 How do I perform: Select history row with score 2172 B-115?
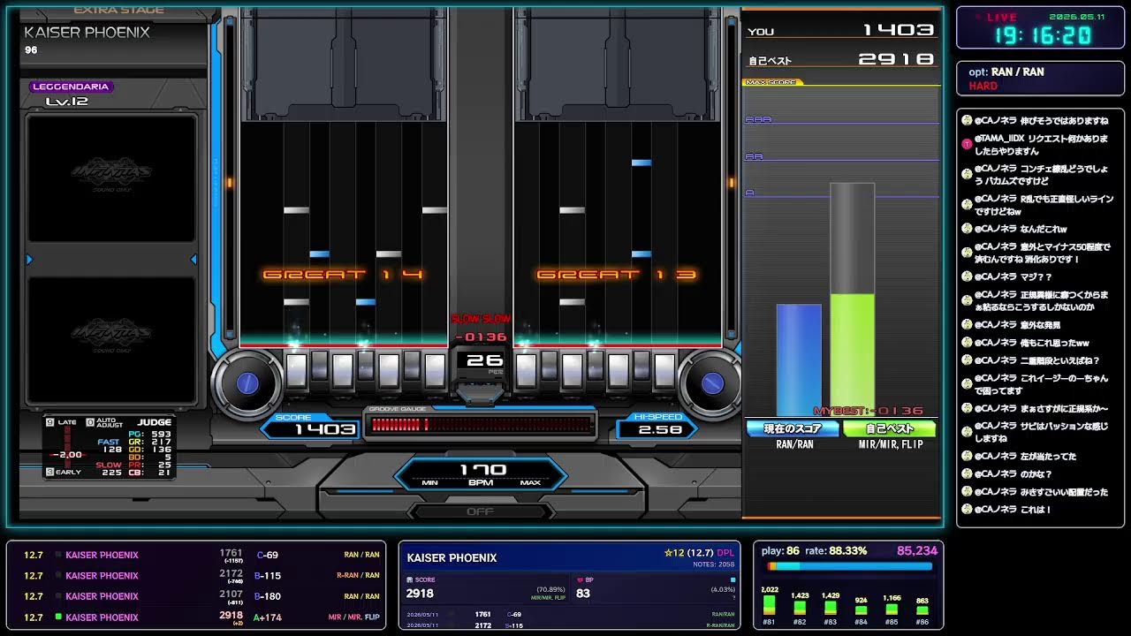[x=198, y=575]
